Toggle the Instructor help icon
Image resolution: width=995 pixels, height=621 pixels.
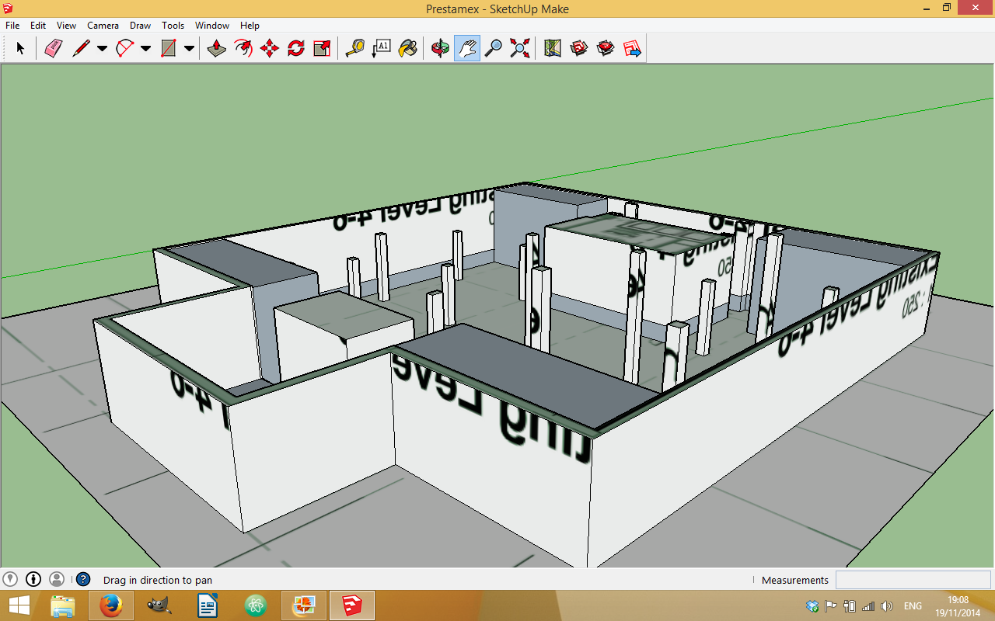pos(83,579)
